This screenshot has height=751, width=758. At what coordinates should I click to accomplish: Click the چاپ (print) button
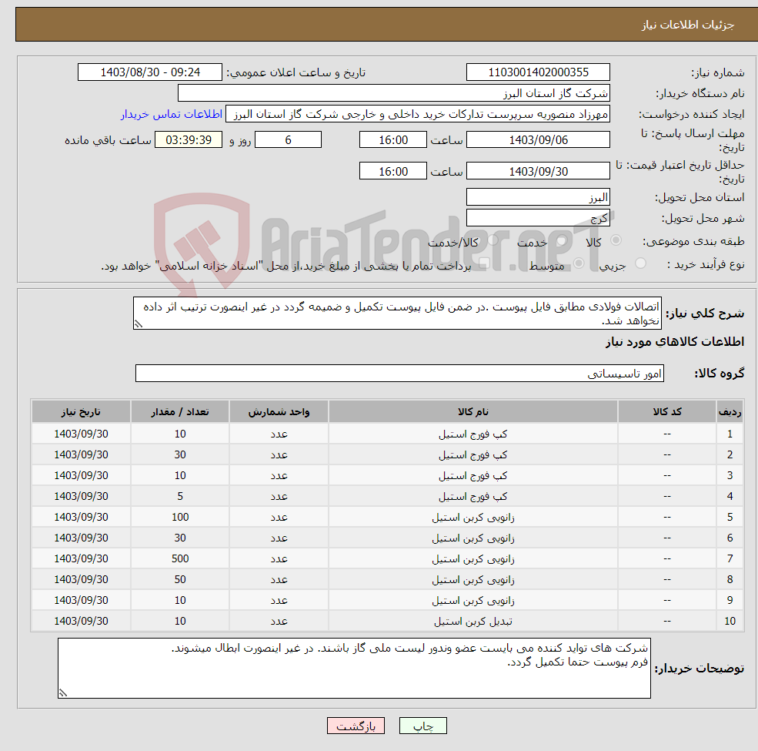(423, 726)
